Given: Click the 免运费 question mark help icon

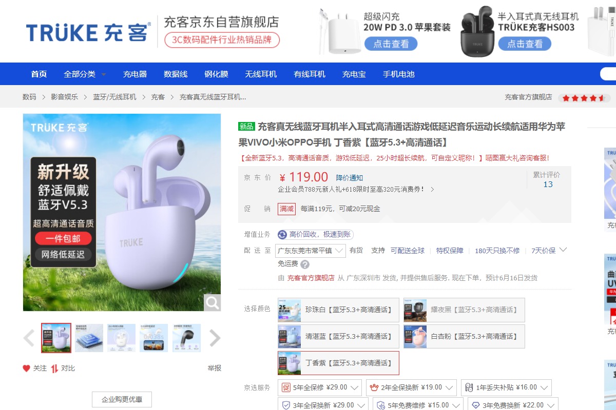Looking at the screenshot, I should [305, 264].
